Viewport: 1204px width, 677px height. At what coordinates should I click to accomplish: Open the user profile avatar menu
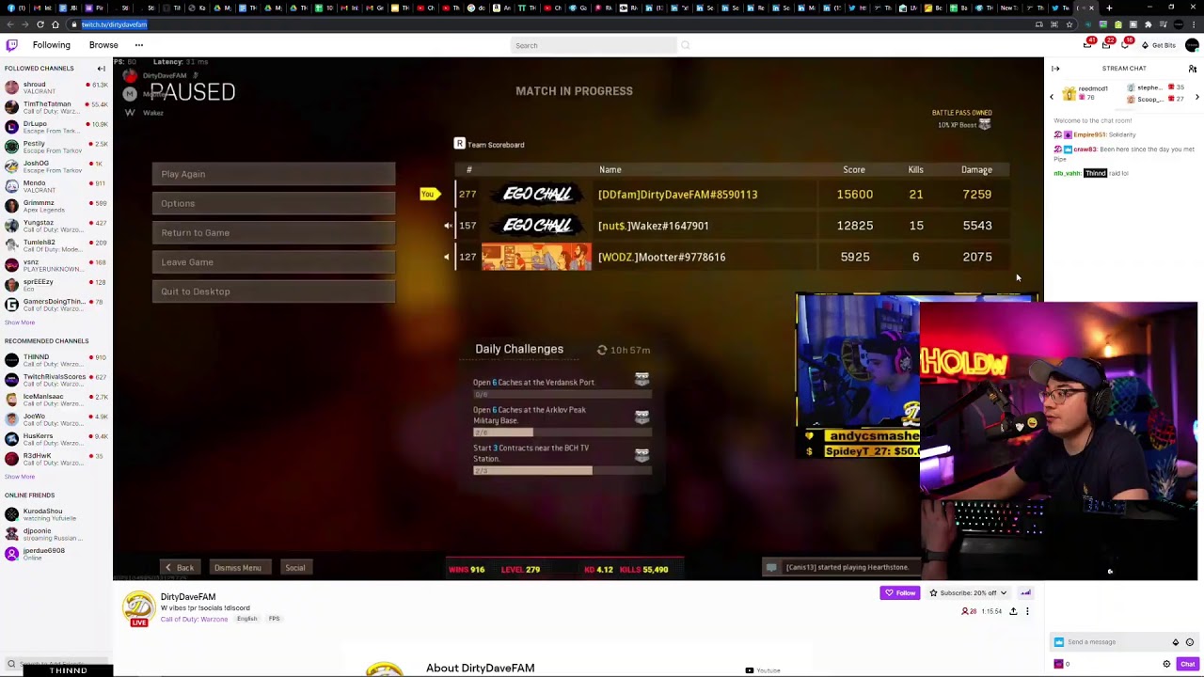point(1192,45)
